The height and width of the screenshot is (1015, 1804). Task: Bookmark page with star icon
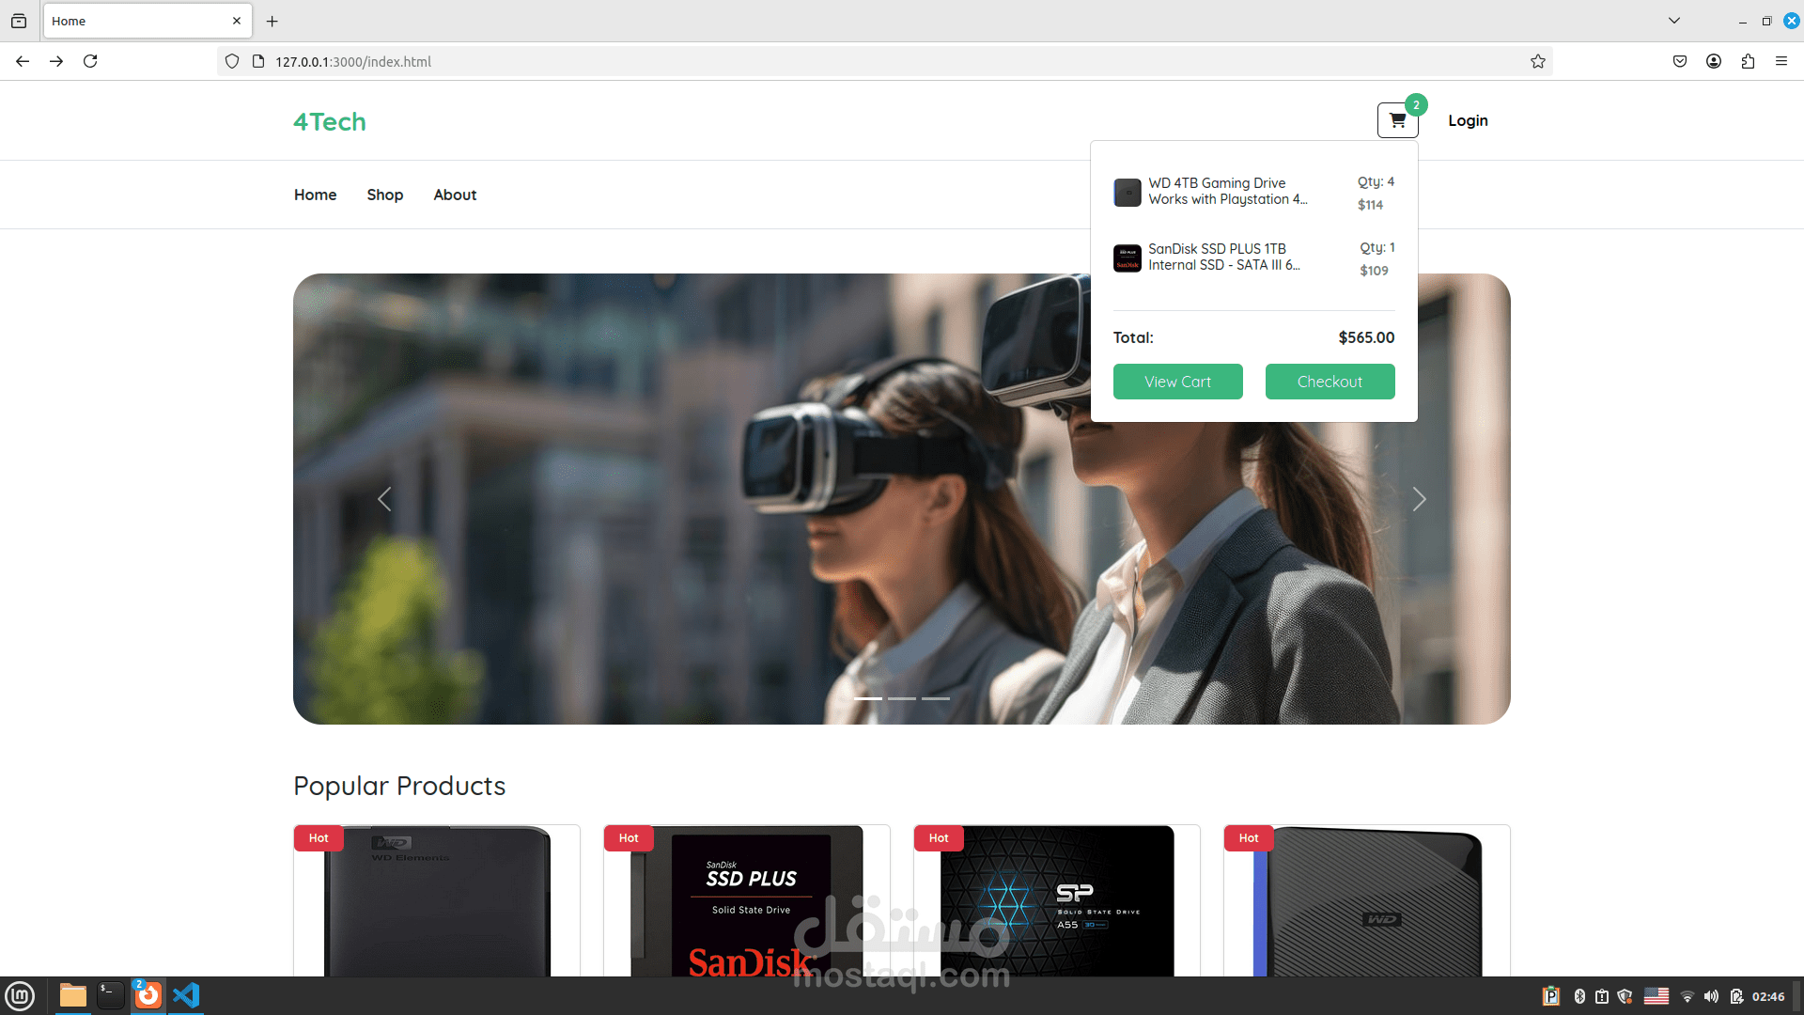pyautogui.click(x=1537, y=61)
